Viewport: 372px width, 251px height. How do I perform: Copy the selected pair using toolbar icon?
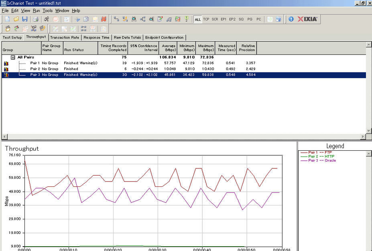coord(85,19)
